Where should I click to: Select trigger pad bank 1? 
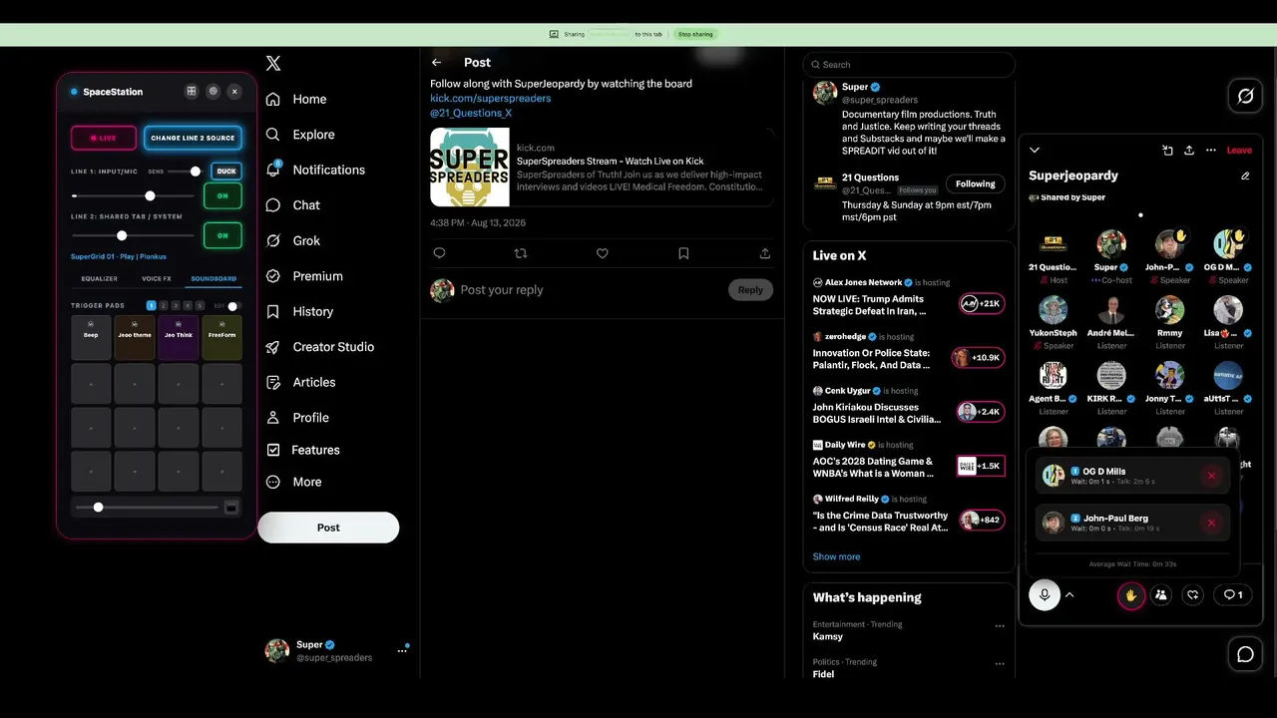(x=152, y=306)
